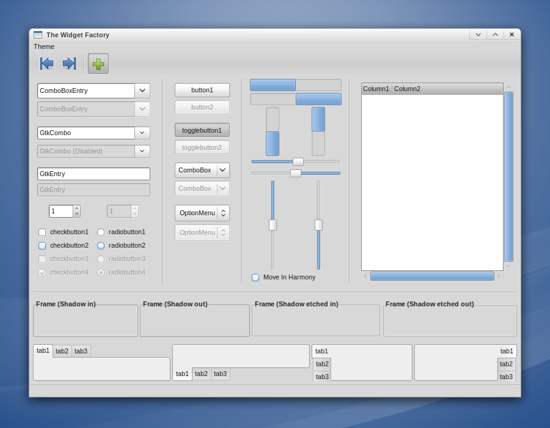Click the disabled button2
Image resolution: width=550 pixels, height=428 pixels.
202,108
